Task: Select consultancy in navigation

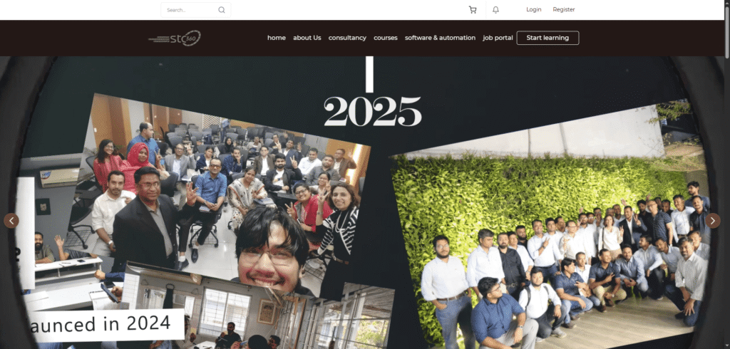Action: (347, 38)
